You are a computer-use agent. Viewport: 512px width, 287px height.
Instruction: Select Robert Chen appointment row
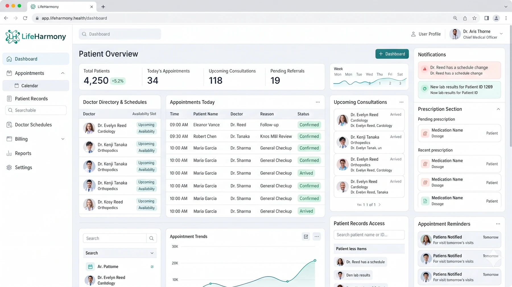point(245,136)
